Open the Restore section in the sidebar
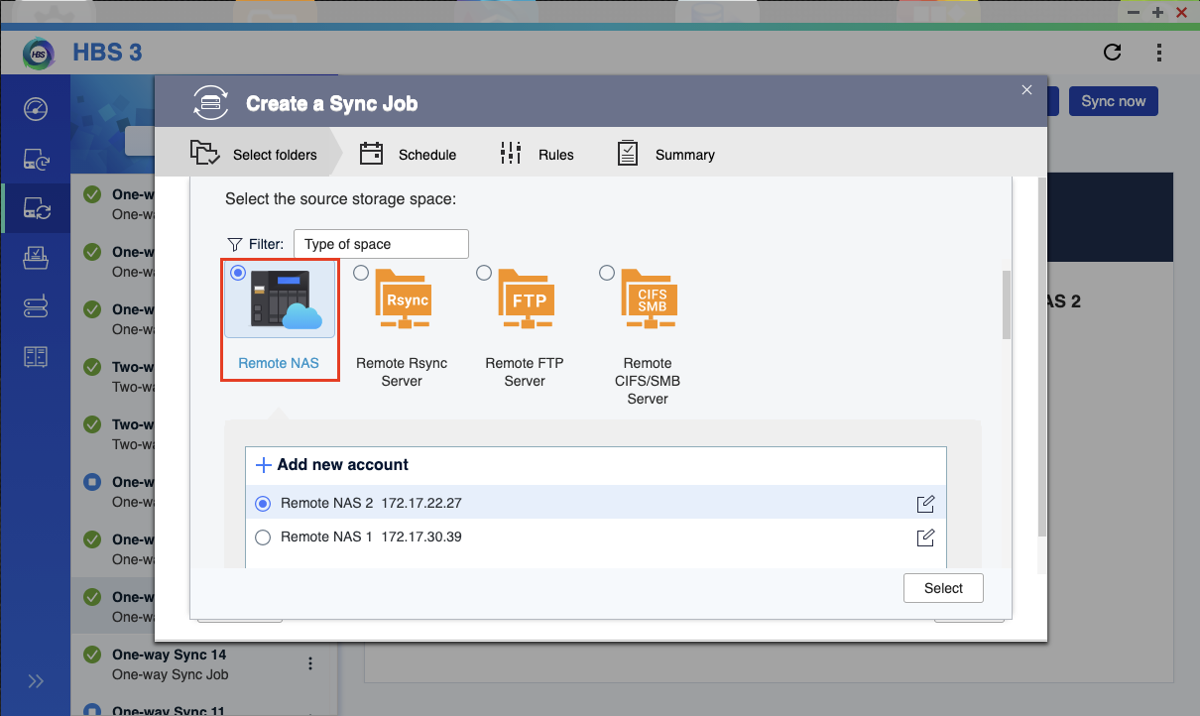The image size is (1200, 716). pyautogui.click(x=36, y=258)
